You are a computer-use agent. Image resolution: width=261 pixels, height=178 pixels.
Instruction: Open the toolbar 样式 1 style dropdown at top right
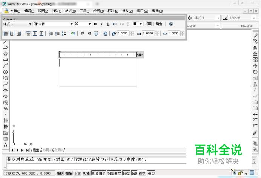[218, 18]
